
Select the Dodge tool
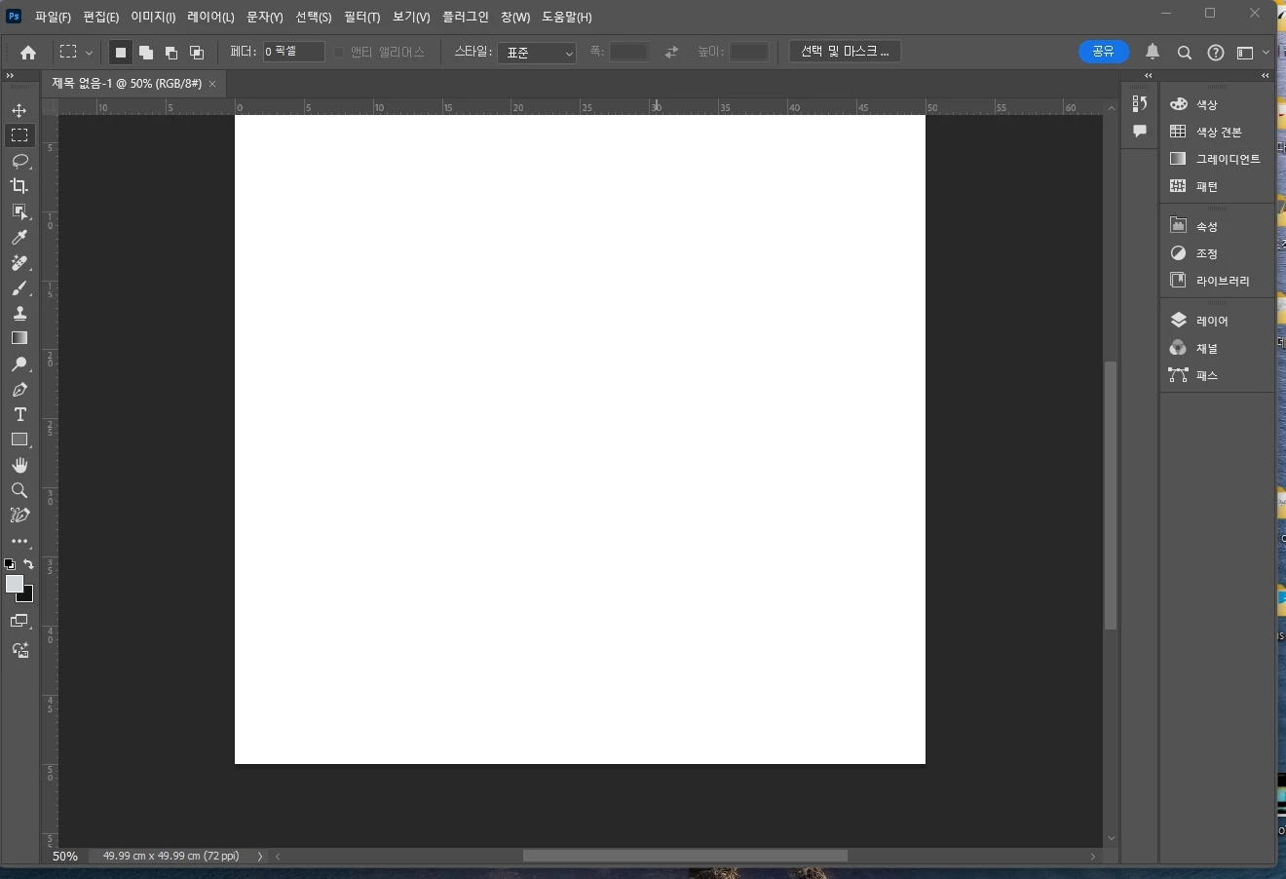point(19,364)
